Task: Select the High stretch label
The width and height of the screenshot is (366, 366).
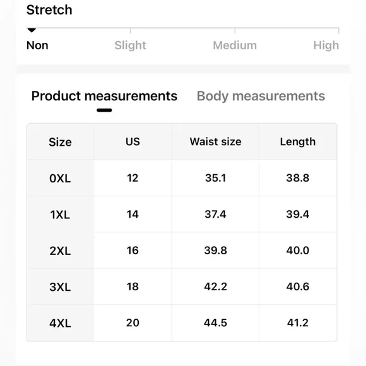Action: tap(326, 45)
